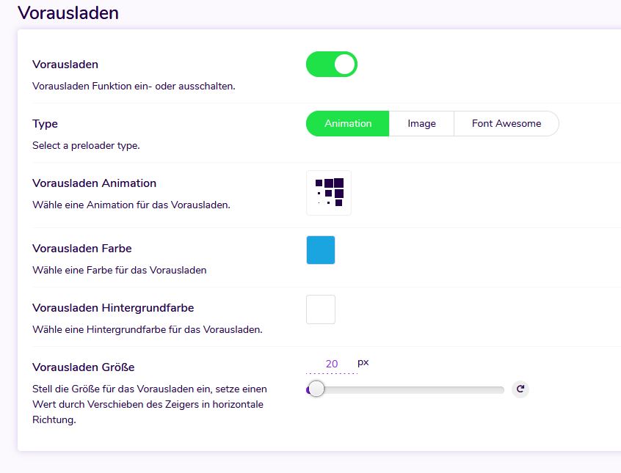Focus the size input showing 20
Screen dimensions: 621x473
(331, 364)
